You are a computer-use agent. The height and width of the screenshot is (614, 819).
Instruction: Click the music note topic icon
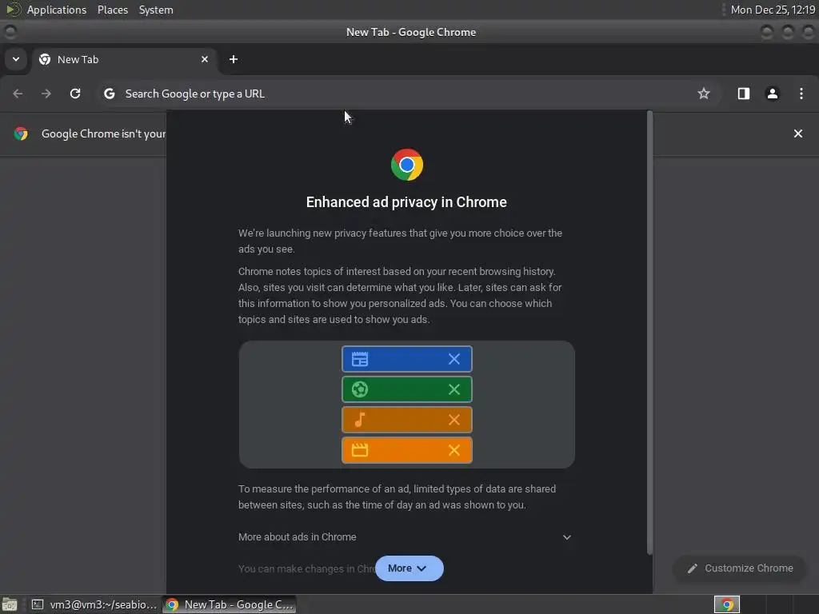click(360, 420)
